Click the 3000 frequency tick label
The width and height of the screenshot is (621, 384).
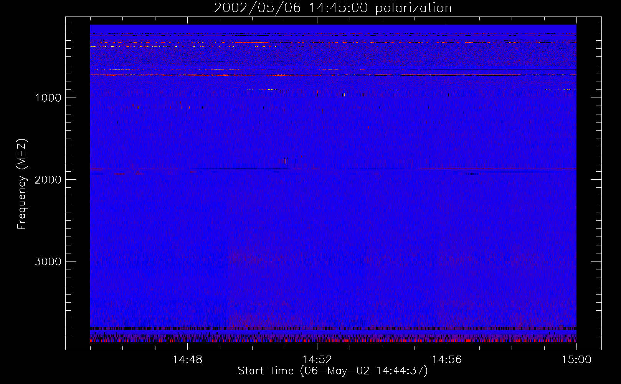pyautogui.click(x=48, y=262)
